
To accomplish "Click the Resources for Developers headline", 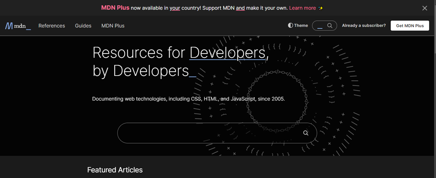I will [180, 62].
